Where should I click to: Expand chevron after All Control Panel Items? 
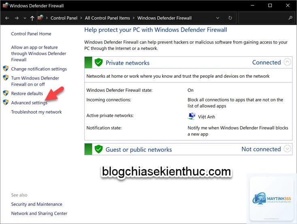(x=134, y=18)
